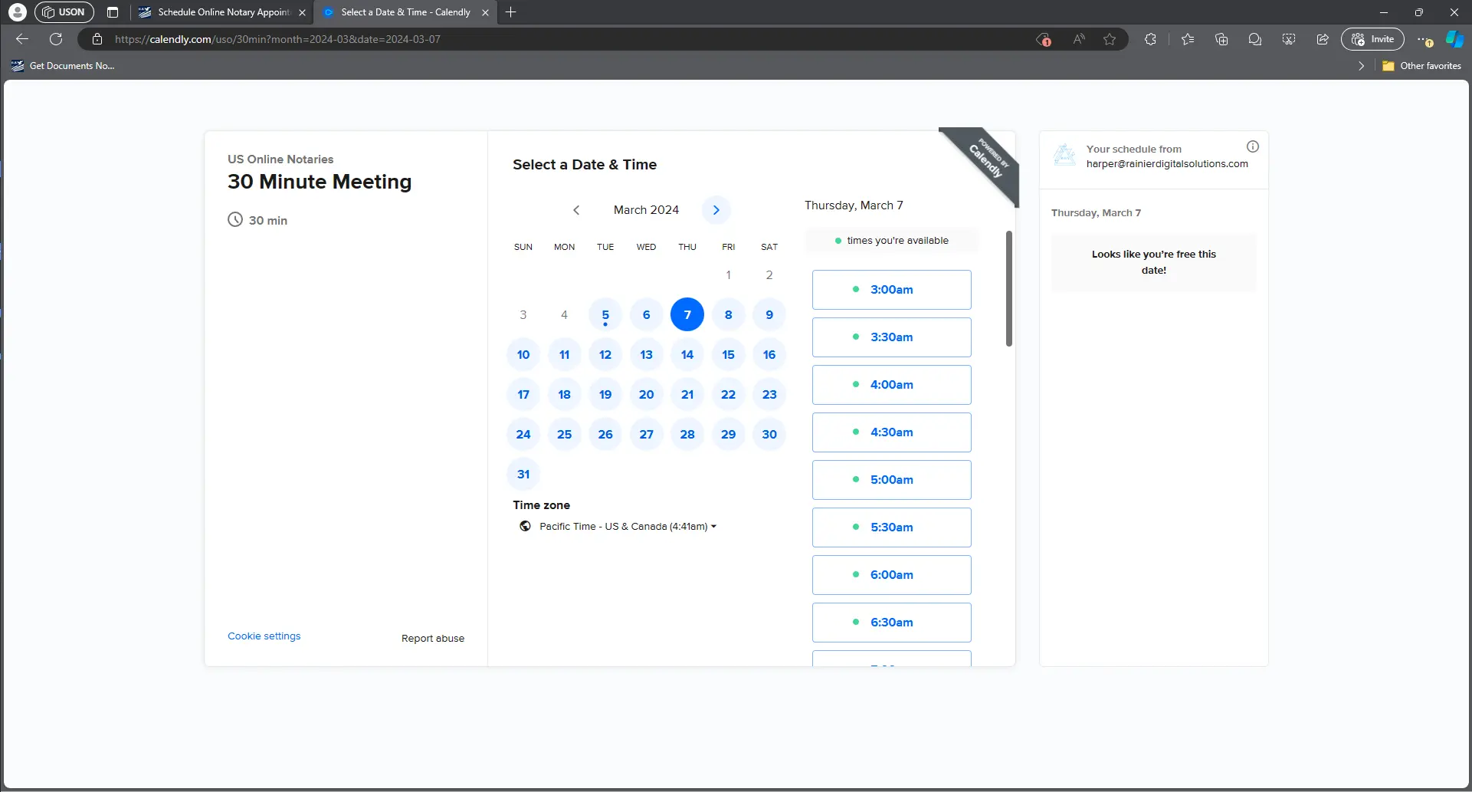Click the share page icon
This screenshot has width=1472, height=792.
coord(1322,39)
